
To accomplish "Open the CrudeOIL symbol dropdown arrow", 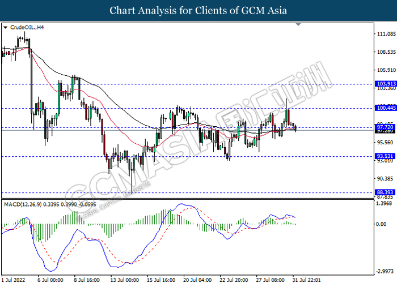I will click(5, 27).
